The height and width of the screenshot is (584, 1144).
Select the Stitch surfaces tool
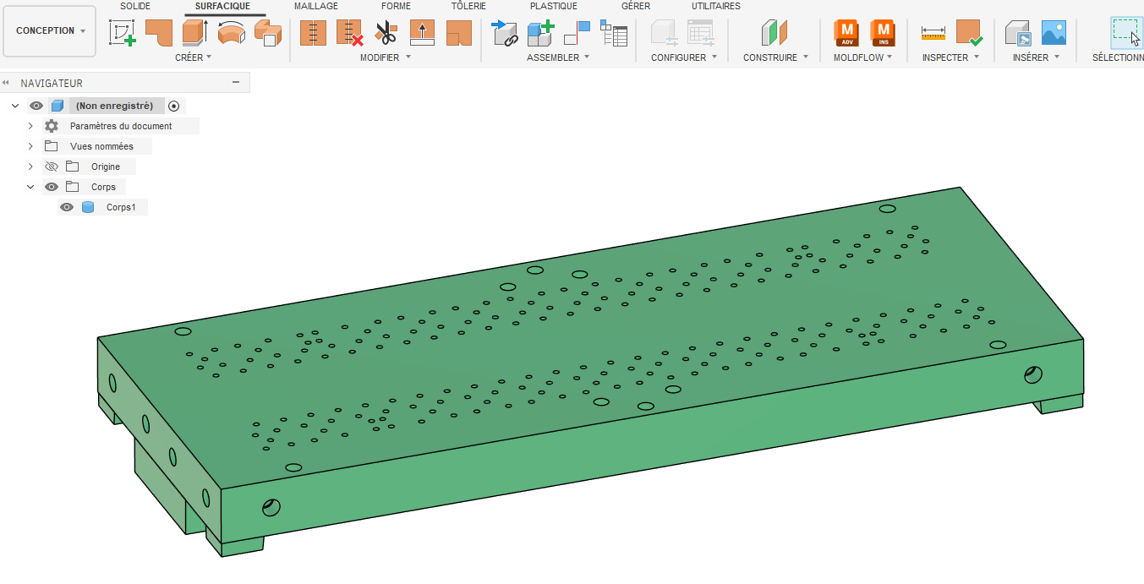[x=313, y=33]
